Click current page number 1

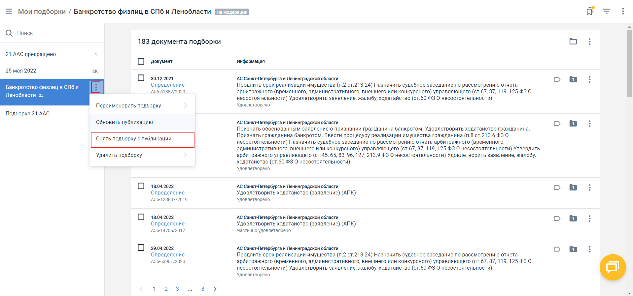click(154, 289)
